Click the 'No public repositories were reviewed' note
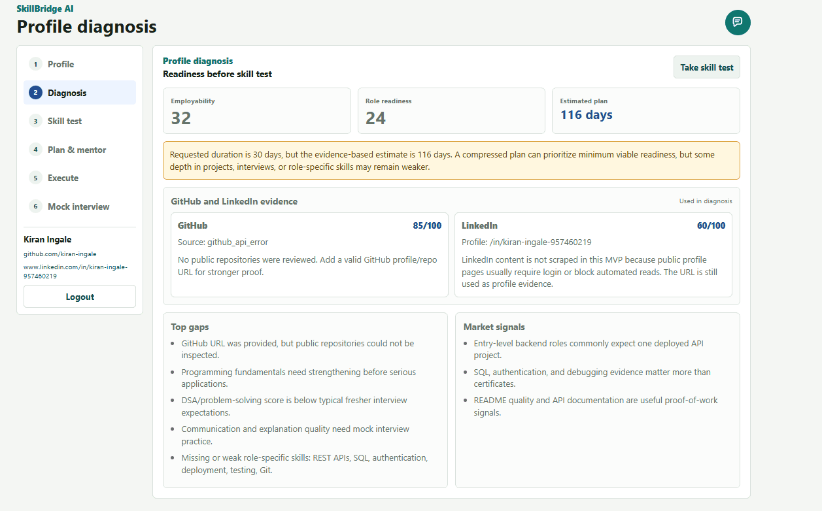 [x=307, y=266]
